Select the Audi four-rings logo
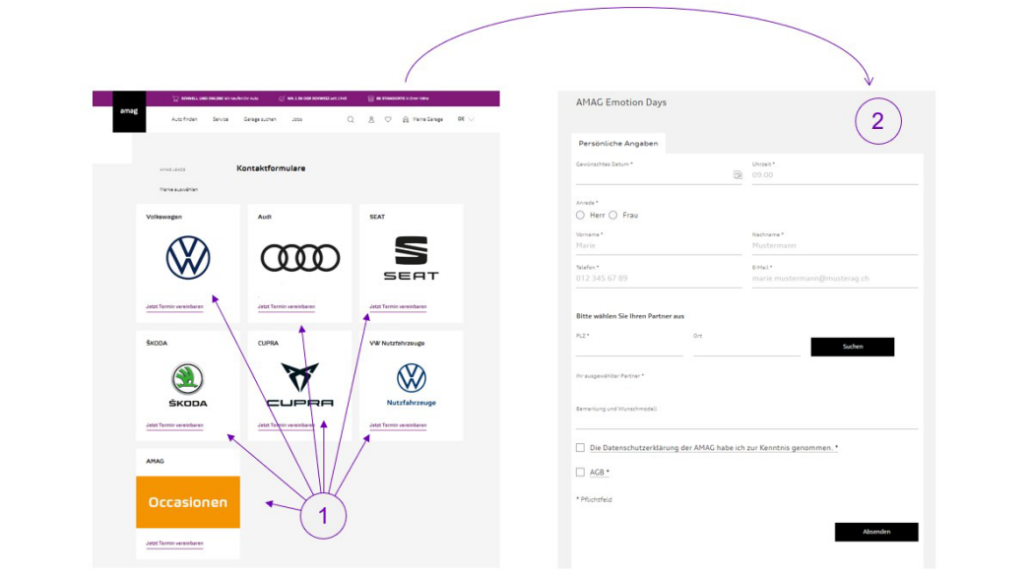Screen dimensions: 1029x579 300,258
